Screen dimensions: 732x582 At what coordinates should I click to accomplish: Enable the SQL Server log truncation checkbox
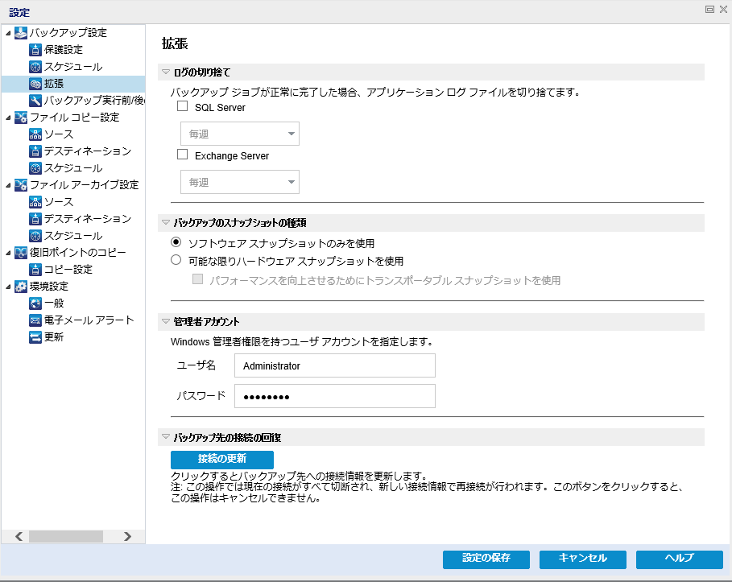181,106
